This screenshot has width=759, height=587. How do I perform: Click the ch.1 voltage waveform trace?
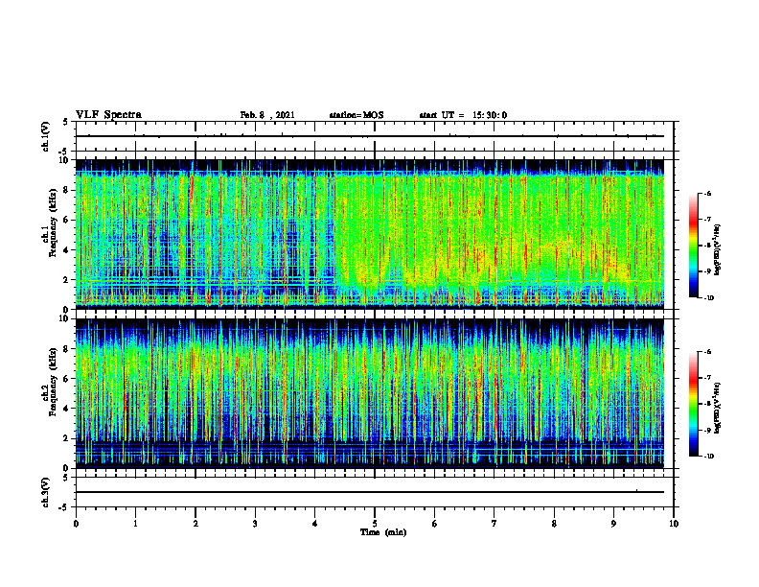click(x=370, y=136)
